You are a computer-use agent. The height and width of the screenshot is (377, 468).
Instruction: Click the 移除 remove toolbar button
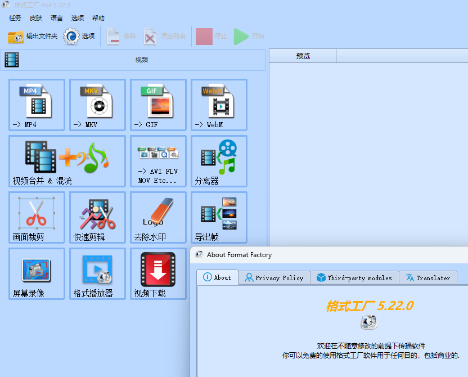coord(121,37)
